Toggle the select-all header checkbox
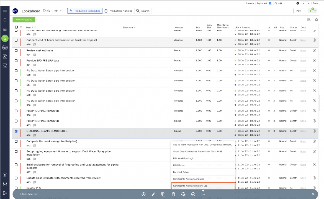Viewport: 324px width, 199px height. (x=16, y=27)
